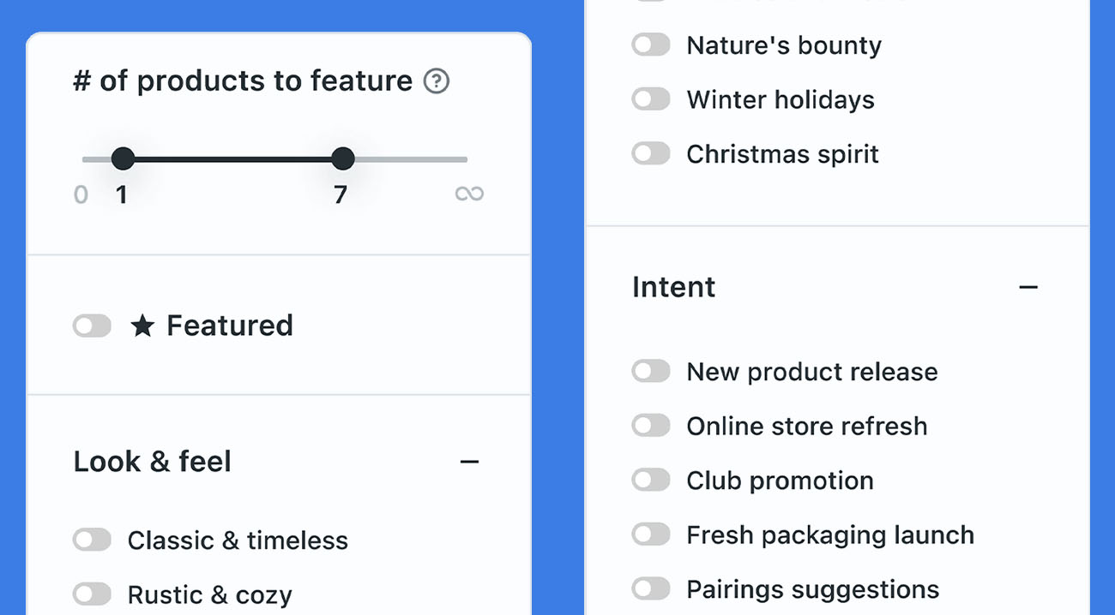Enable New product release intent
Image resolution: width=1115 pixels, height=615 pixels.
651,371
